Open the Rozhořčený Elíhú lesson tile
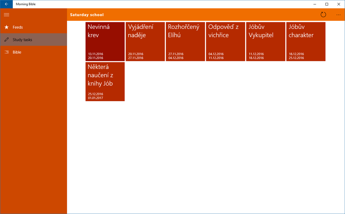Image resolution: width=345 pixels, height=214 pixels. tap(185, 41)
